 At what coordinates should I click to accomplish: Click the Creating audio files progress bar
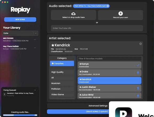(x=20, y=115)
